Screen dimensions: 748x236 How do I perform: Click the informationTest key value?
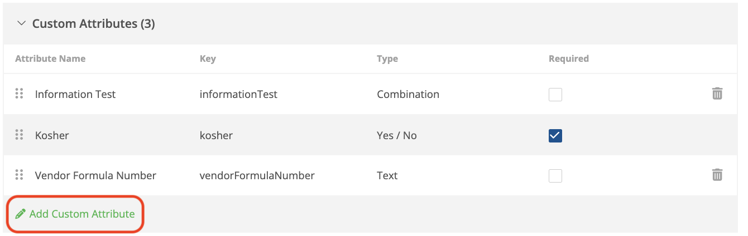238,95
